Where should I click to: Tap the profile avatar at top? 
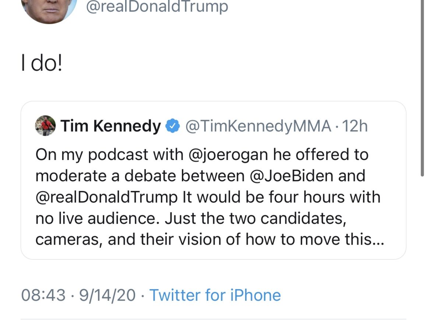pos(49,8)
